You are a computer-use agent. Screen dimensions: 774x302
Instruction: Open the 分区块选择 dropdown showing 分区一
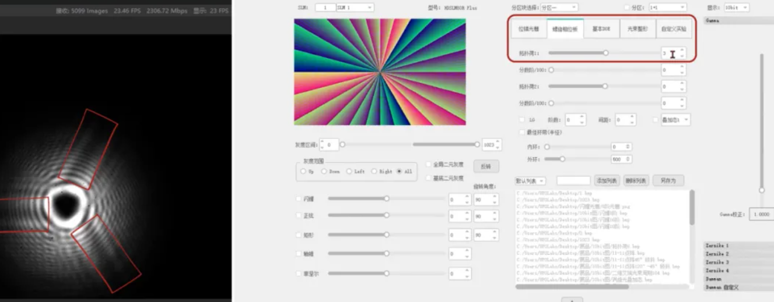click(558, 7)
